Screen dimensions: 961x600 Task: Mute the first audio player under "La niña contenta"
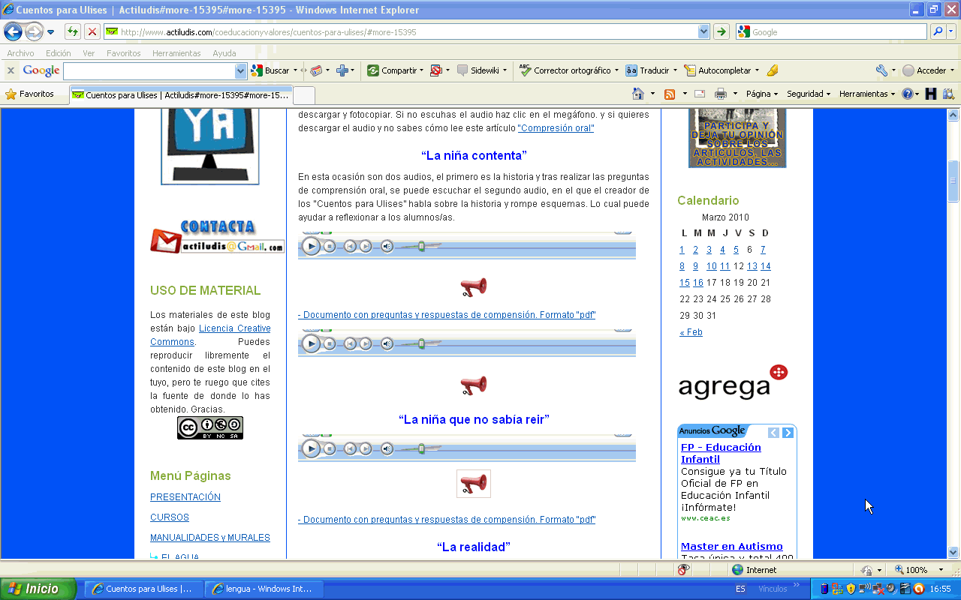click(x=387, y=246)
